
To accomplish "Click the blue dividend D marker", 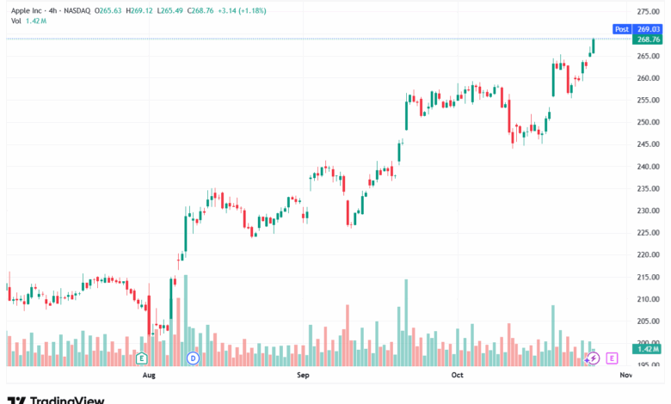I will click(193, 357).
